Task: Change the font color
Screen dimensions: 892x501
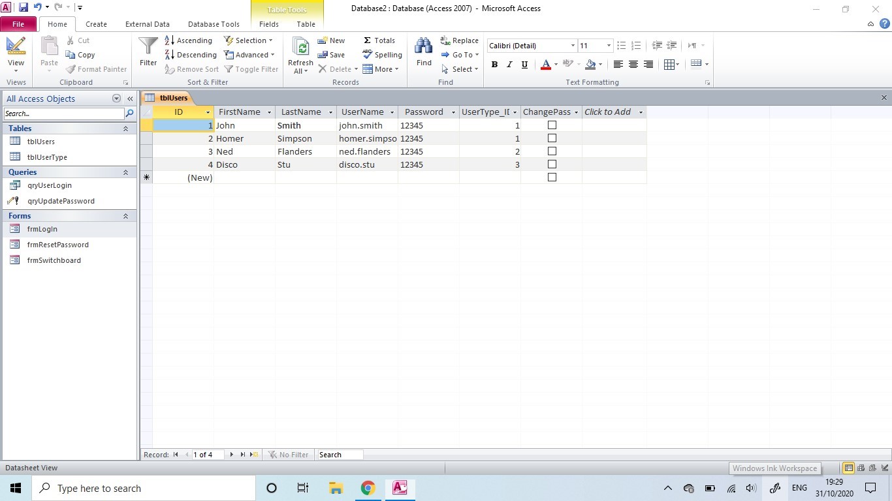Action: [546, 64]
